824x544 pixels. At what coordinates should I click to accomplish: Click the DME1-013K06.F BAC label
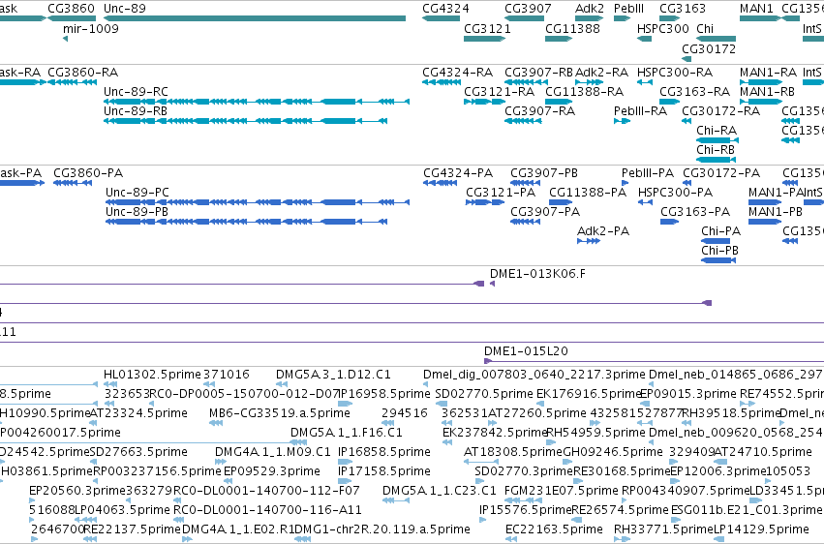[x=537, y=274]
